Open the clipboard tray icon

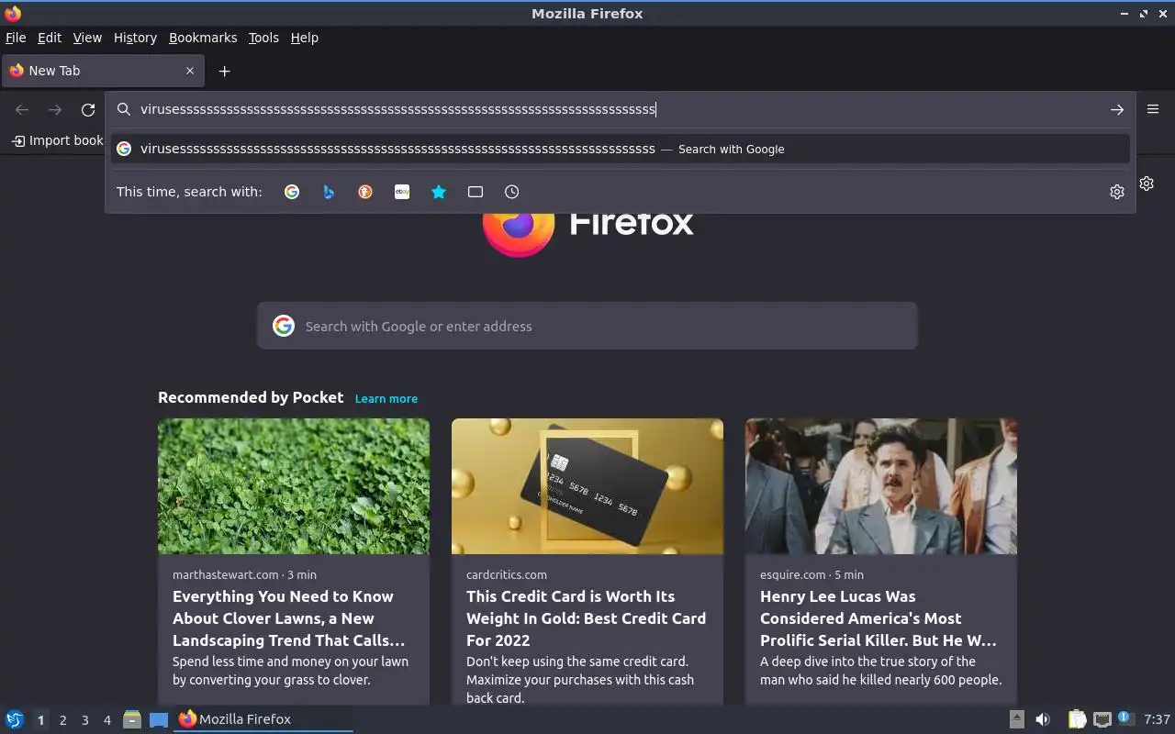click(1078, 719)
